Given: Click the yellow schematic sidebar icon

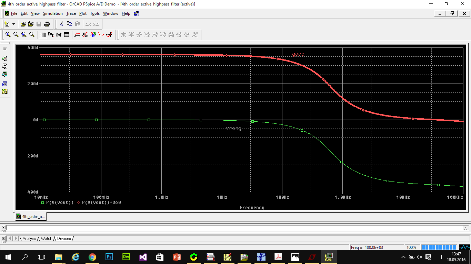Looking at the screenshot, I should 5,91.
